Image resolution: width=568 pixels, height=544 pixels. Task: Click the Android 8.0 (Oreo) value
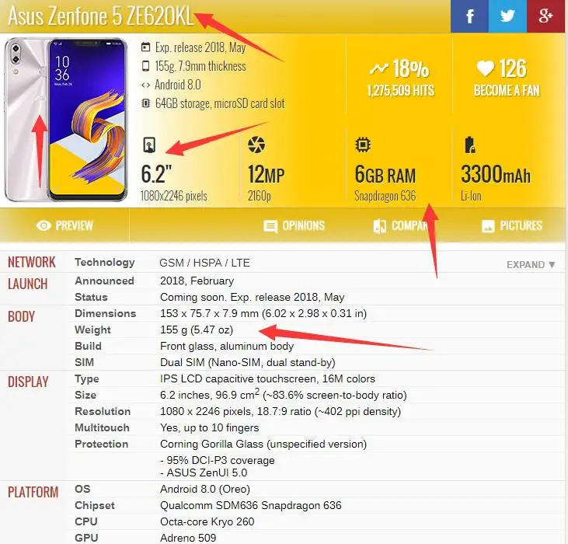pyautogui.click(x=205, y=490)
